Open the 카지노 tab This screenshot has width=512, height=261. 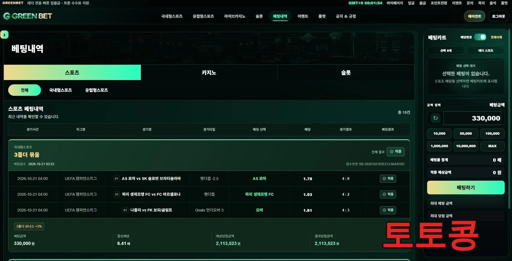pyautogui.click(x=209, y=72)
